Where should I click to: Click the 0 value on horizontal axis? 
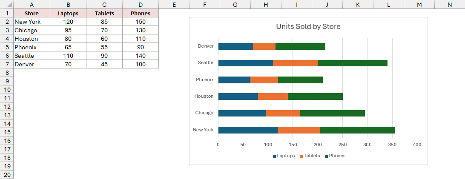[x=218, y=145]
